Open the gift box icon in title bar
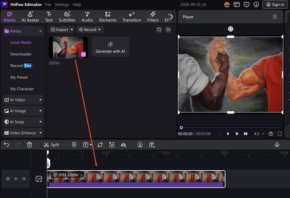Screen dimensions: 290x198 point(227,5)
